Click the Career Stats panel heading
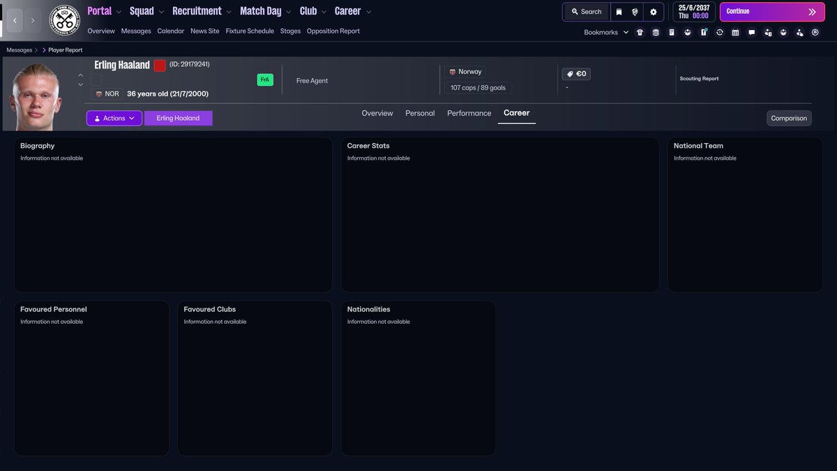This screenshot has width=837, height=471. tap(368, 146)
